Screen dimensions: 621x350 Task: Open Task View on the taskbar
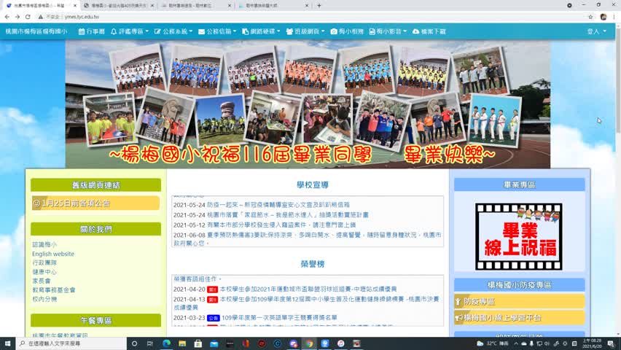pos(149,343)
